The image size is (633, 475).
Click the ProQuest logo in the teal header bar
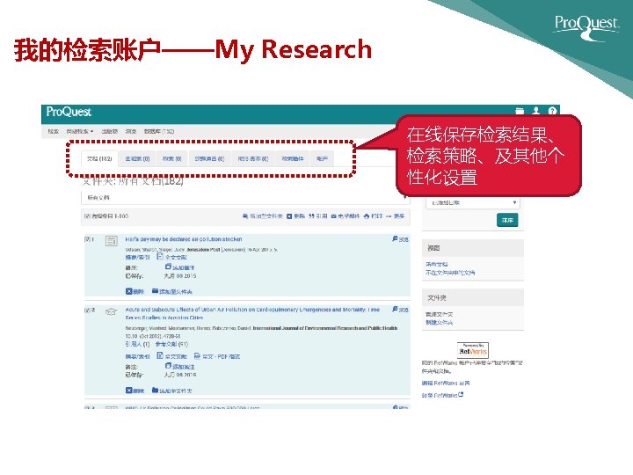click(x=69, y=112)
